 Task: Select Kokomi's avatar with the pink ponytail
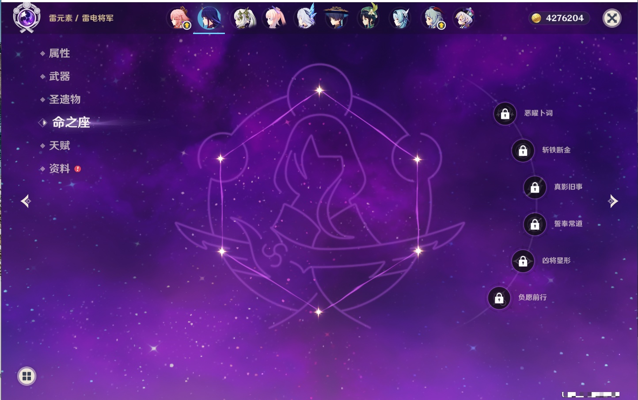(x=274, y=18)
